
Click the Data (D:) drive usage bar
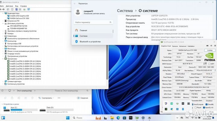60,110
